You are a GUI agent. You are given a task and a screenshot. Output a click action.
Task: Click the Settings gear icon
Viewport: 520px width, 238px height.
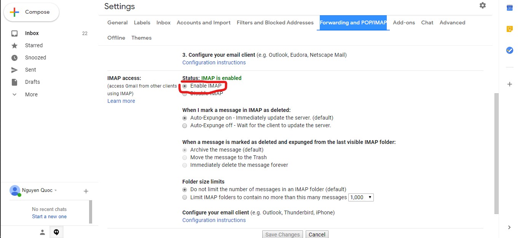[x=482, y=5]
